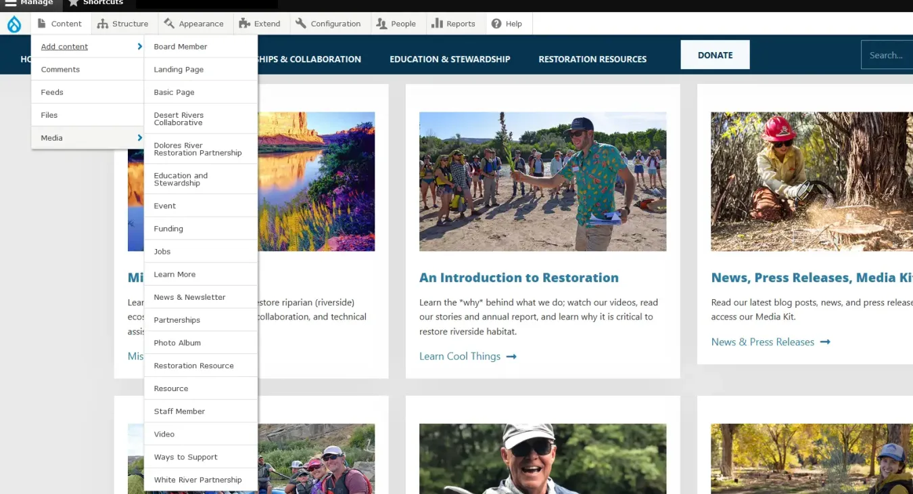Image resolution: width=913 pixels, height=494 pixels.
Task: Choose Restoration Resource content type
Action: click(201, 365)
